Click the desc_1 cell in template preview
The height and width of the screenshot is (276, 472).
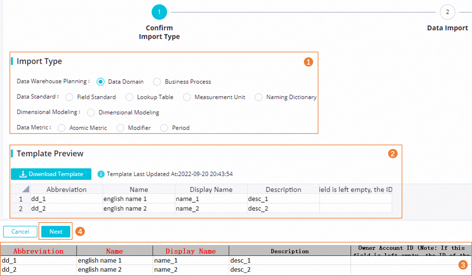coord(283,199)
